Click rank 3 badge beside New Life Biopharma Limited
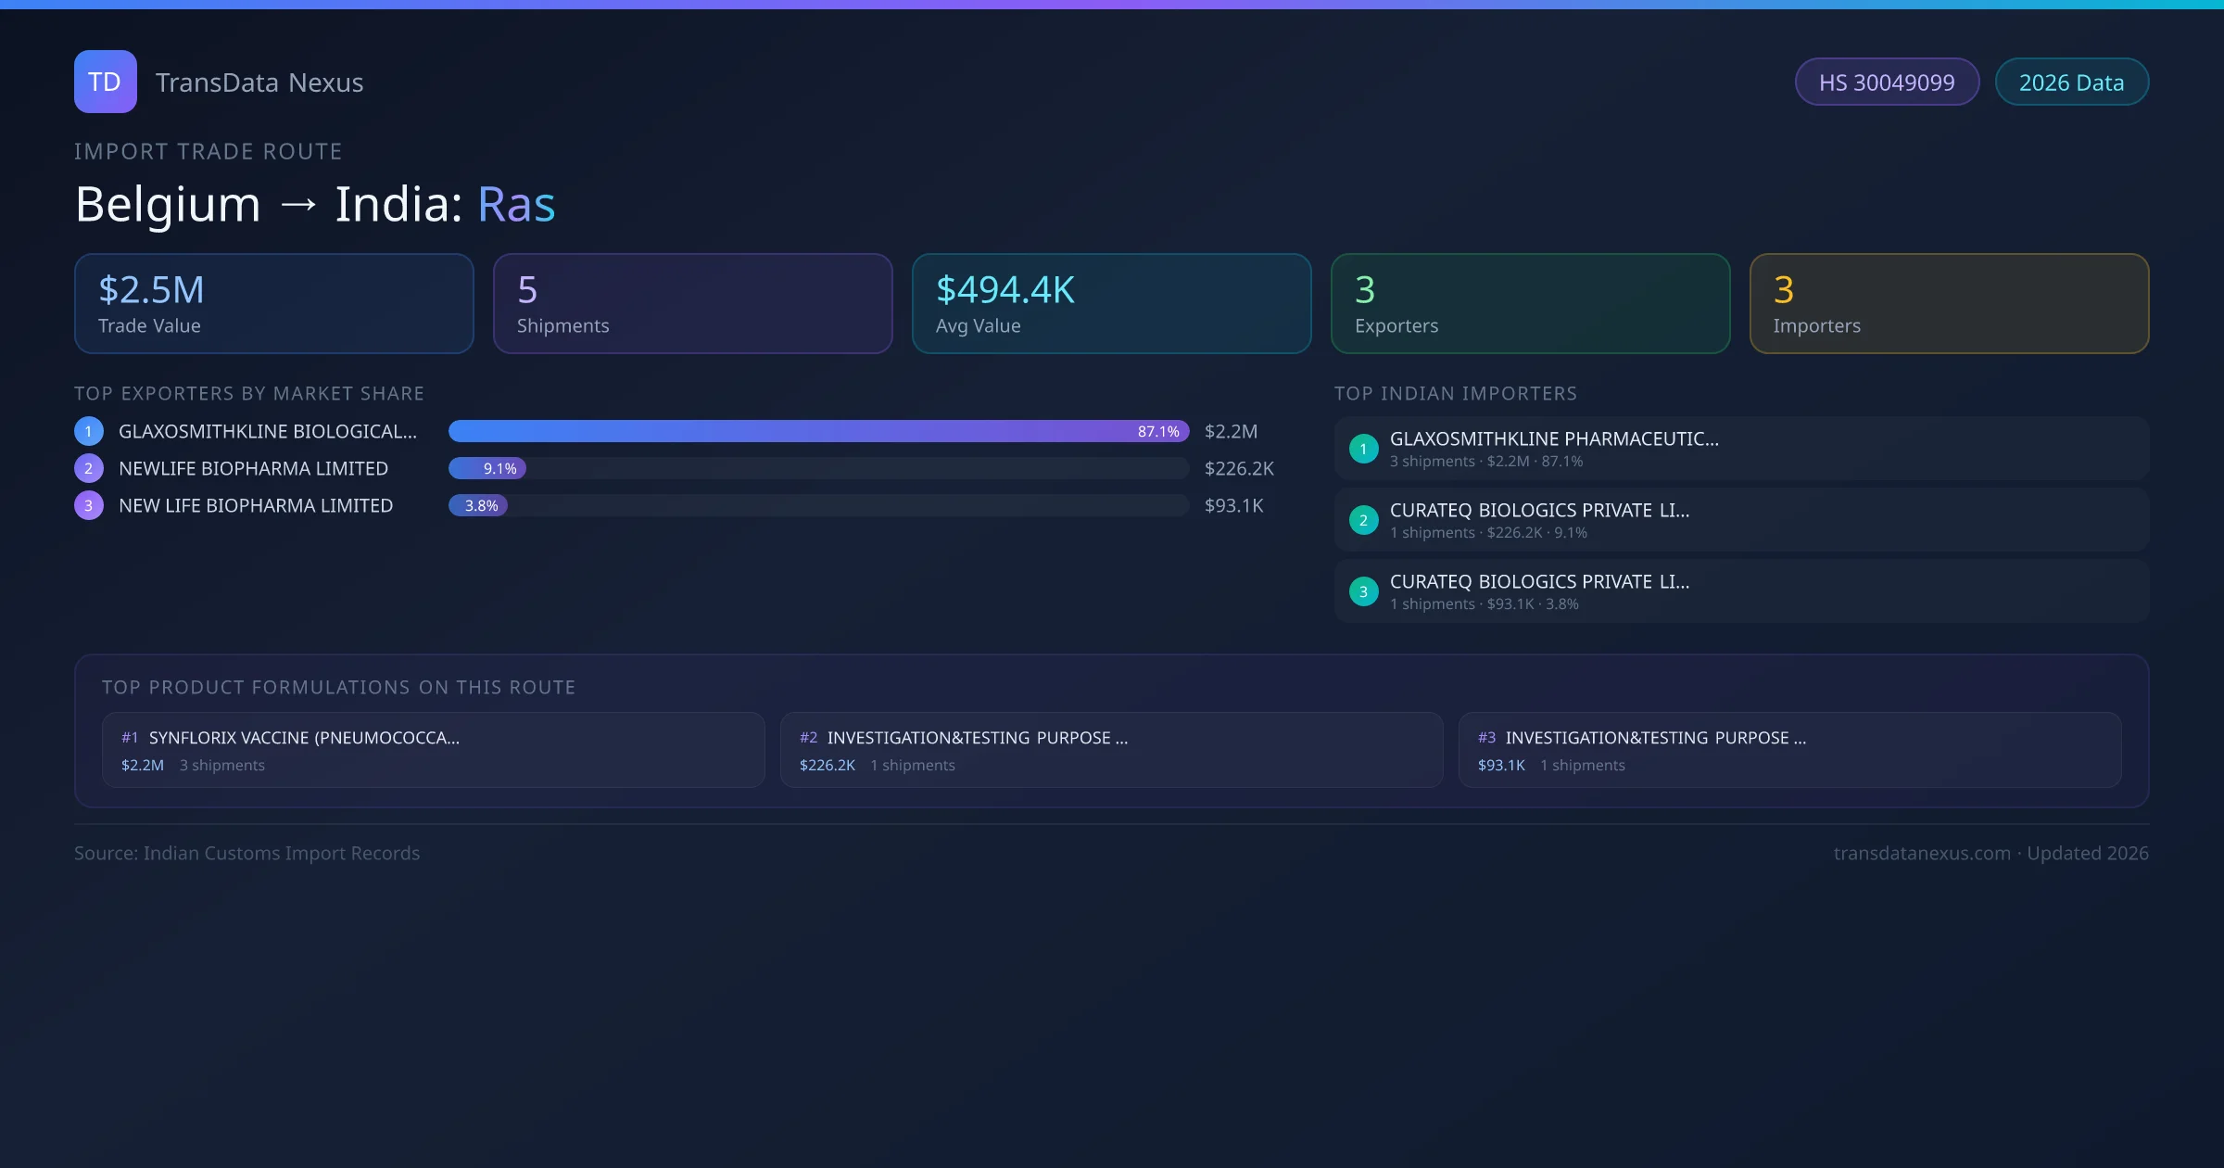Image resolution: width=2224 pixels, height=1168 pixels. 89,505
